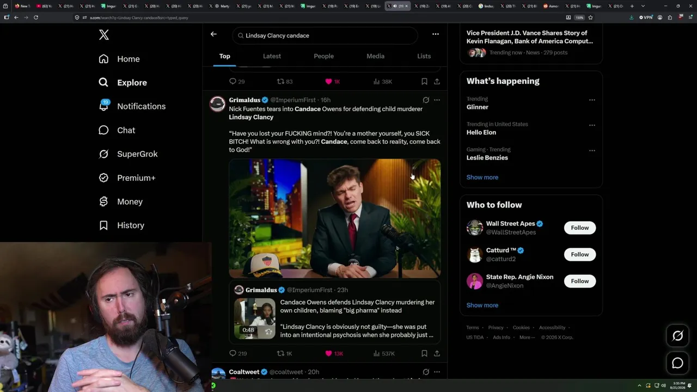Expand the More footer links menu
Image resolution: width=697 pixels, height=392 pixels.
[x=527, y=337]
